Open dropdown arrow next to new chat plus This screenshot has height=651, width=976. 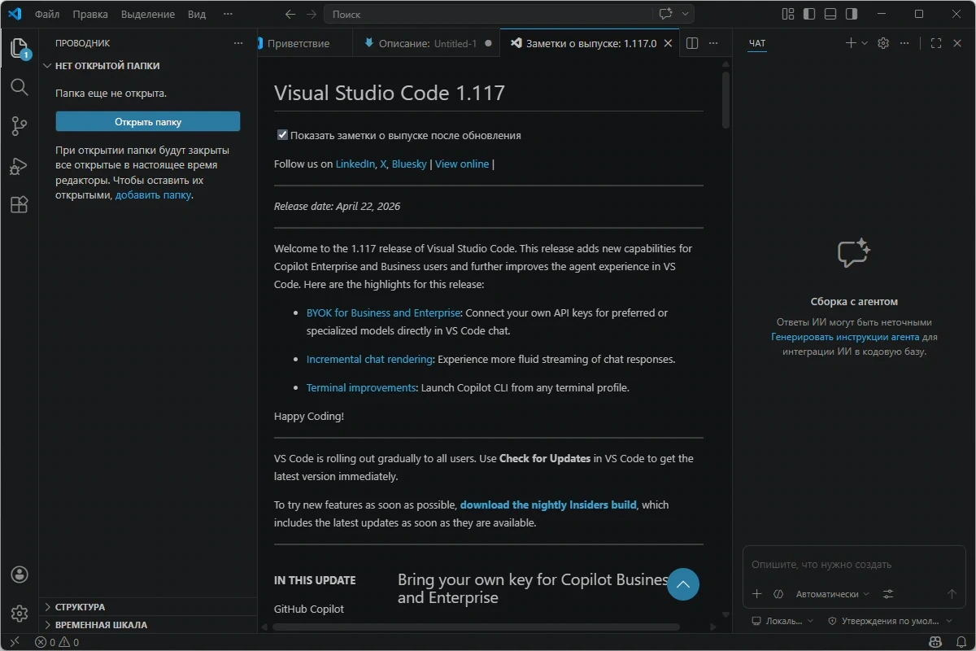click(x=865, y=43)
